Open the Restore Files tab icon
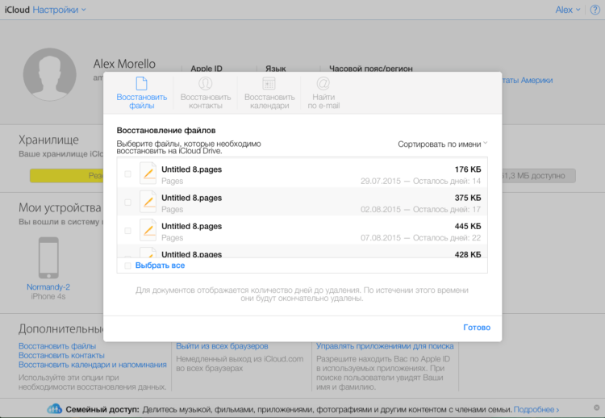This screenshot has width=605, height=418. pyautogui.click(x=142, y=83)
